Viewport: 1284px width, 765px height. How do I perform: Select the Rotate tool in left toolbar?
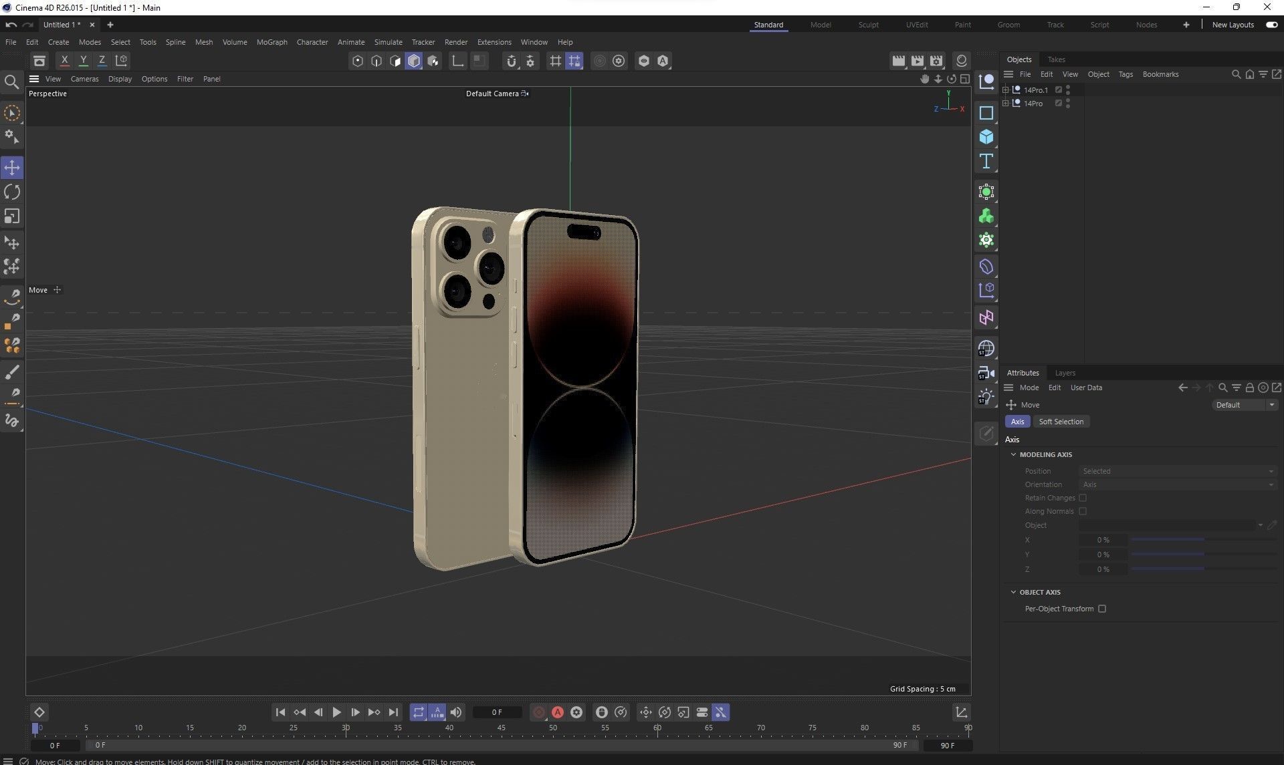click(x=12, y=192)
